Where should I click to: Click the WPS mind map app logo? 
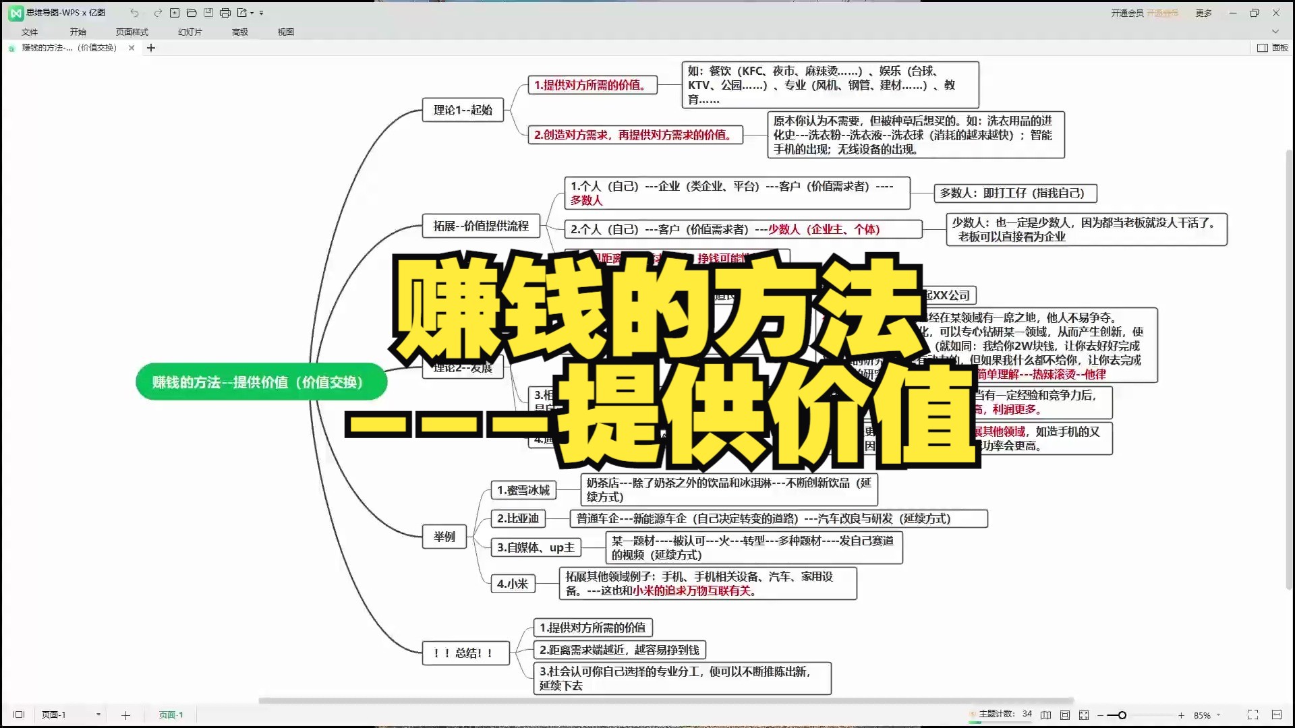click(16, 13)
